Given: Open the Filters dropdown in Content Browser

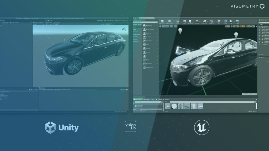Looking at the screenshot, I should (x=167, y=102).
